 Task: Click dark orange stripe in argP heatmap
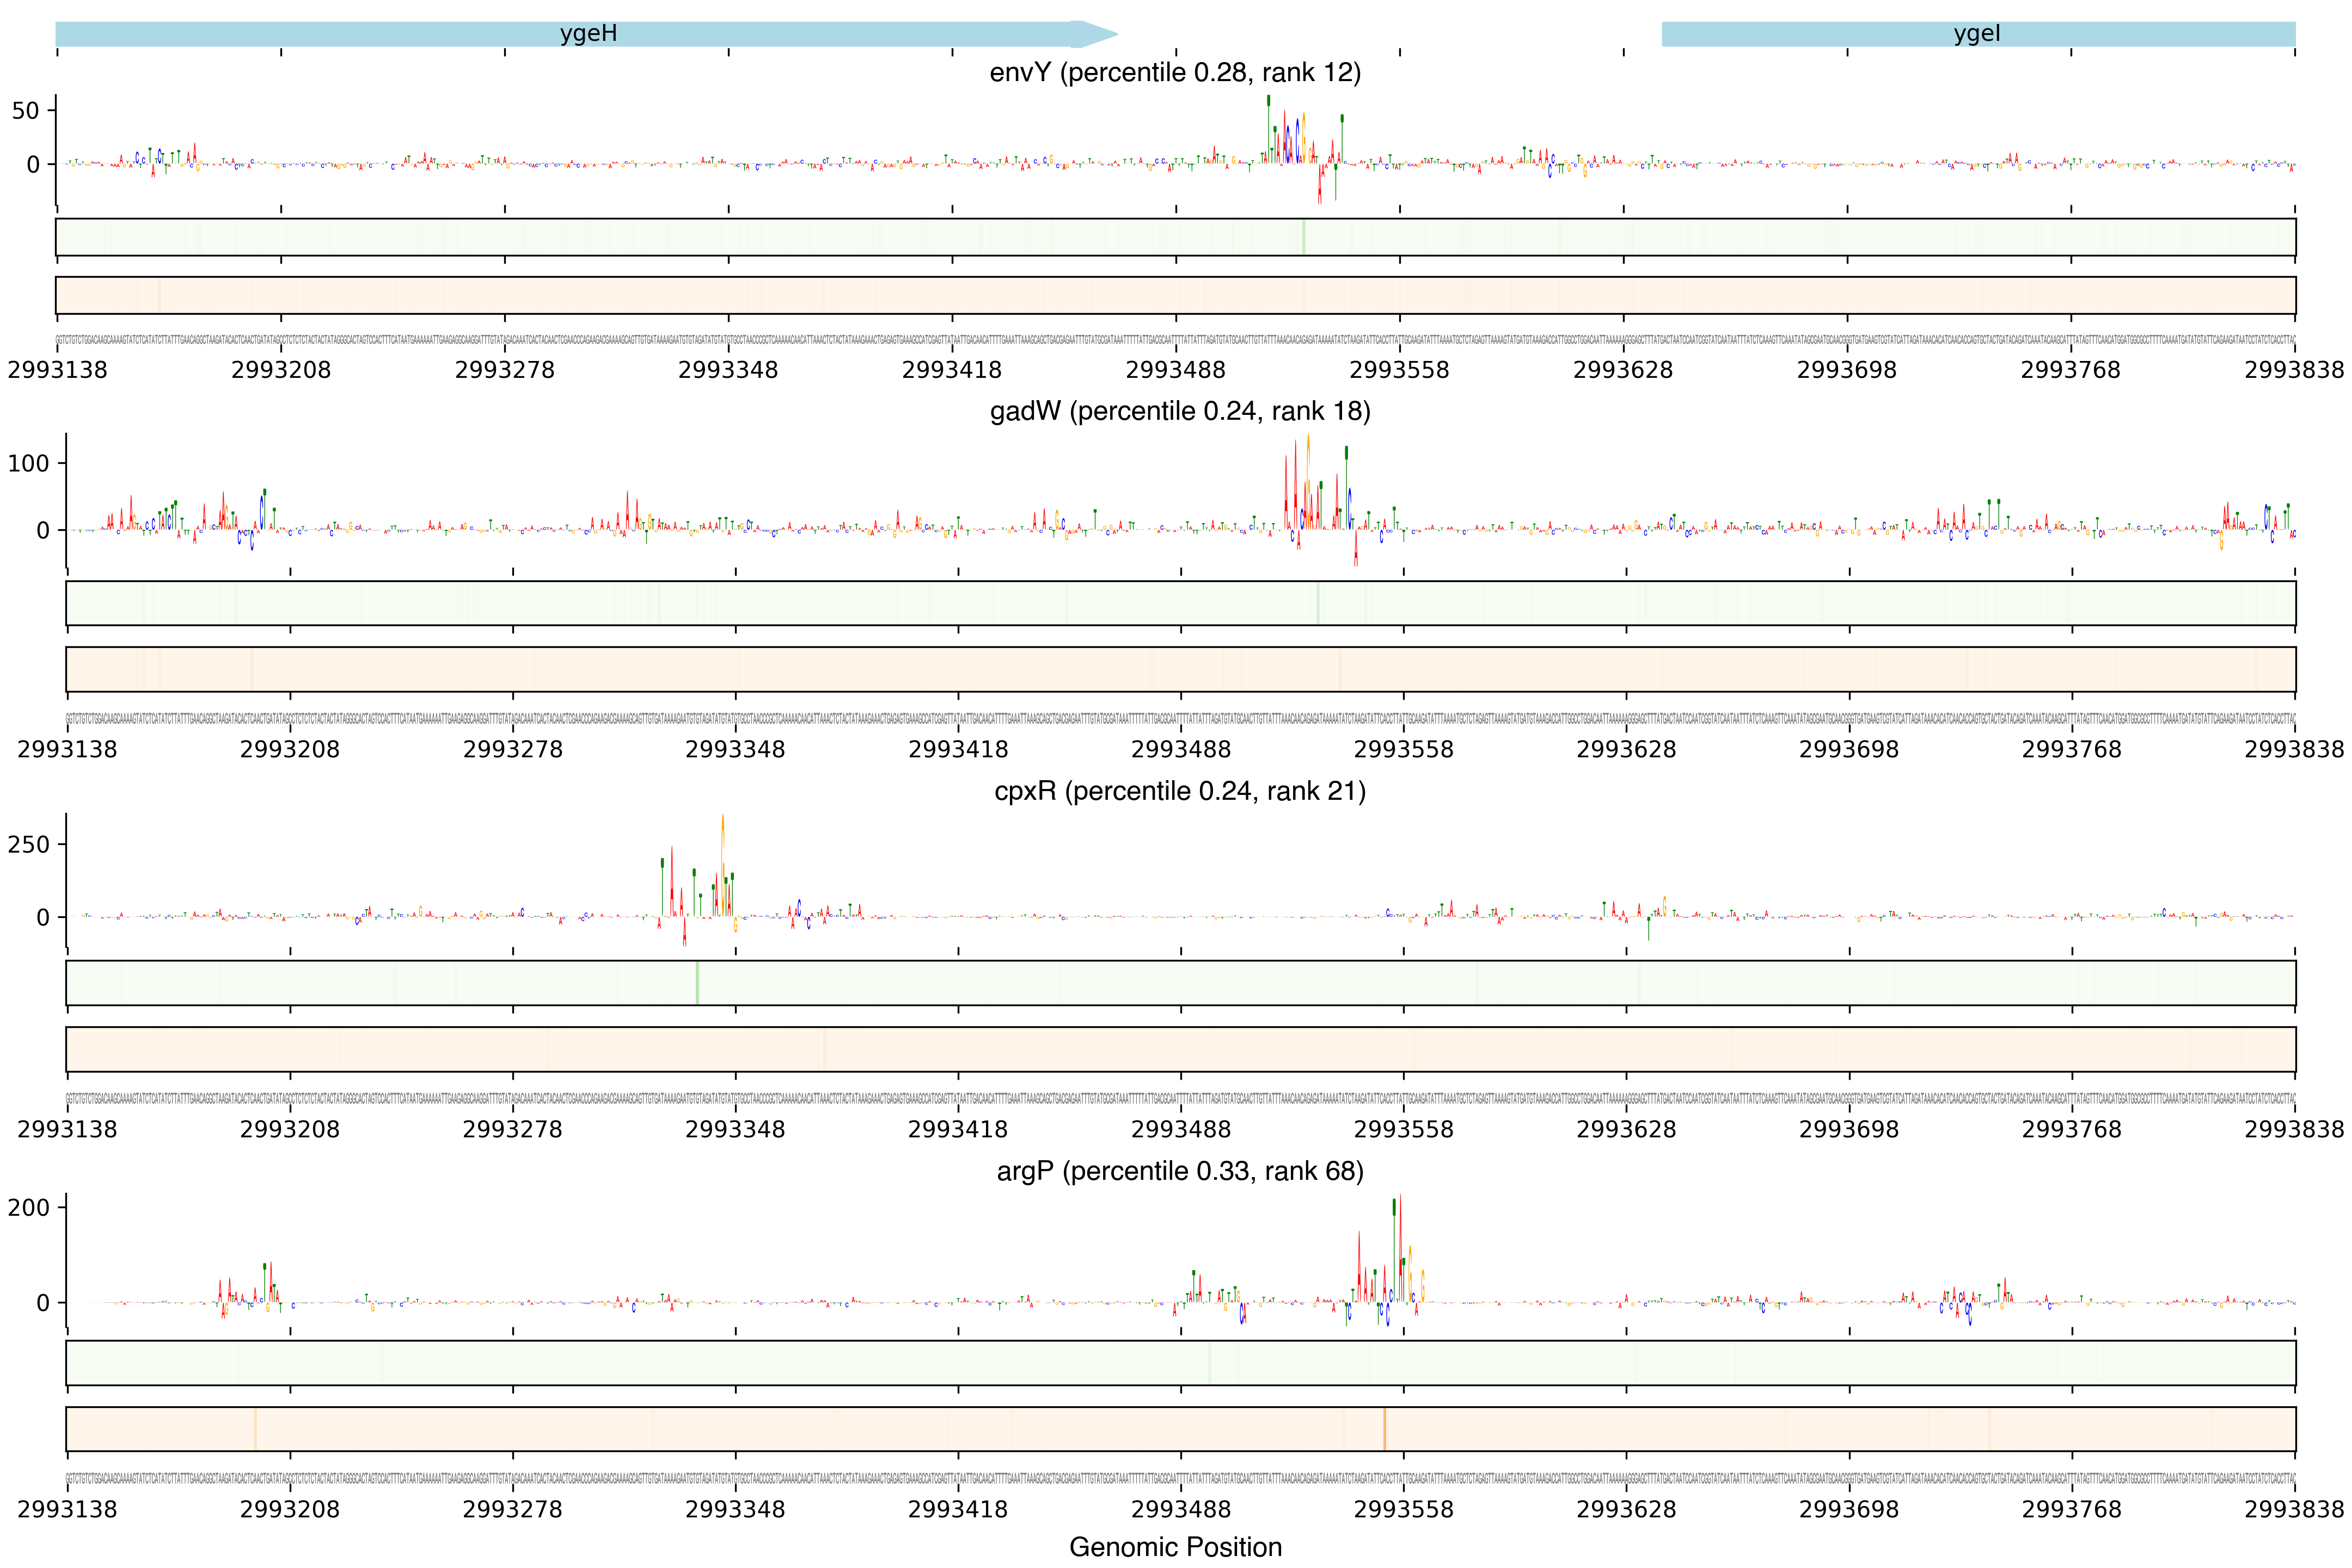[1384, 1429]
